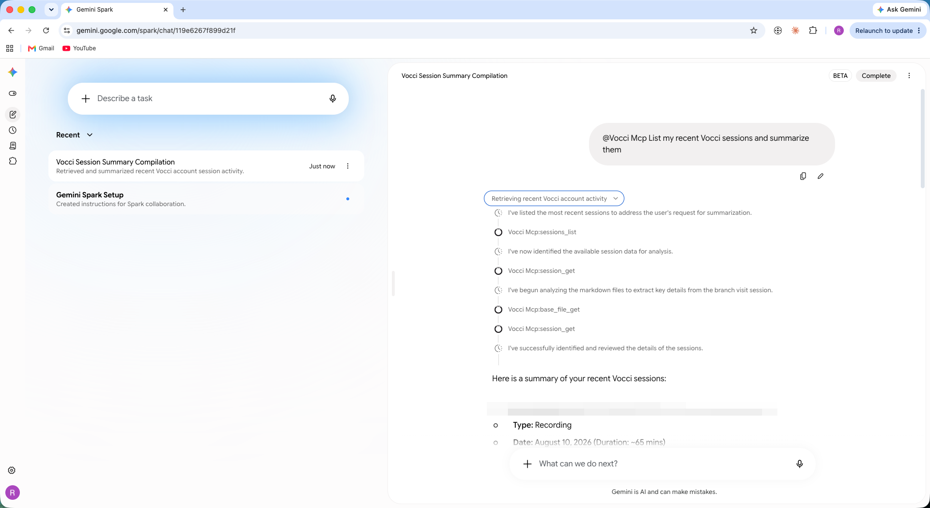Open the new task compose icon in sidebar
The width and height of the screenshot is (930, 508).
pyautogui.click(x=13, y=115)
